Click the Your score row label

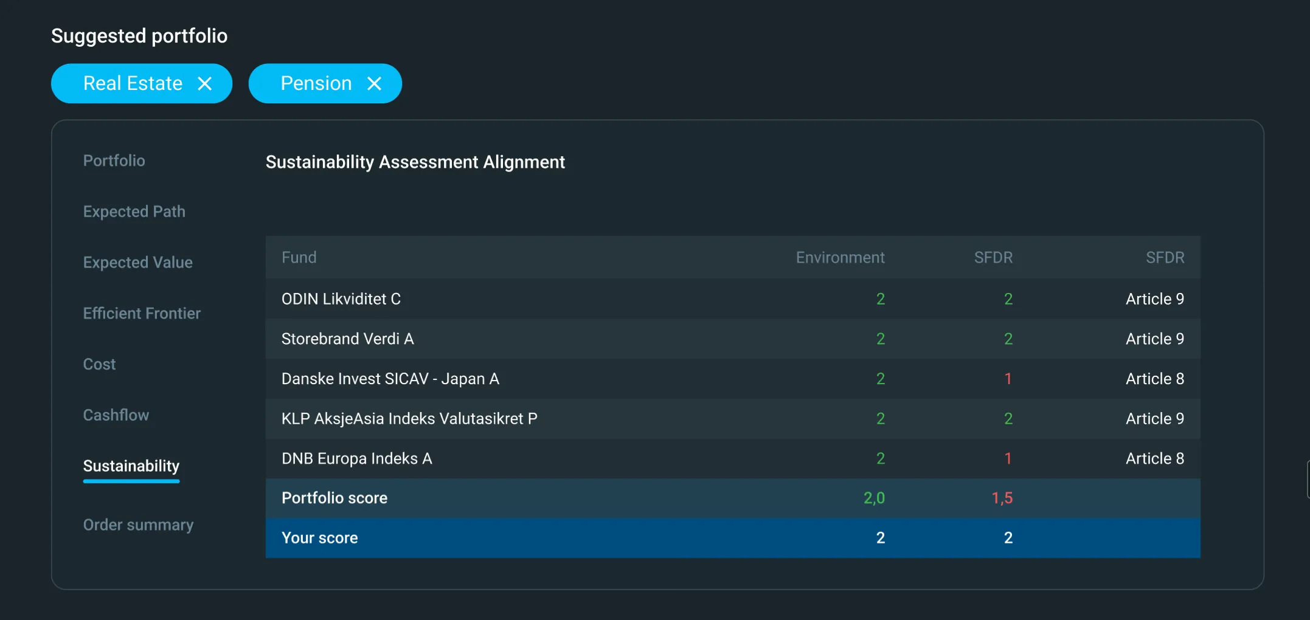tap(320, 538)
